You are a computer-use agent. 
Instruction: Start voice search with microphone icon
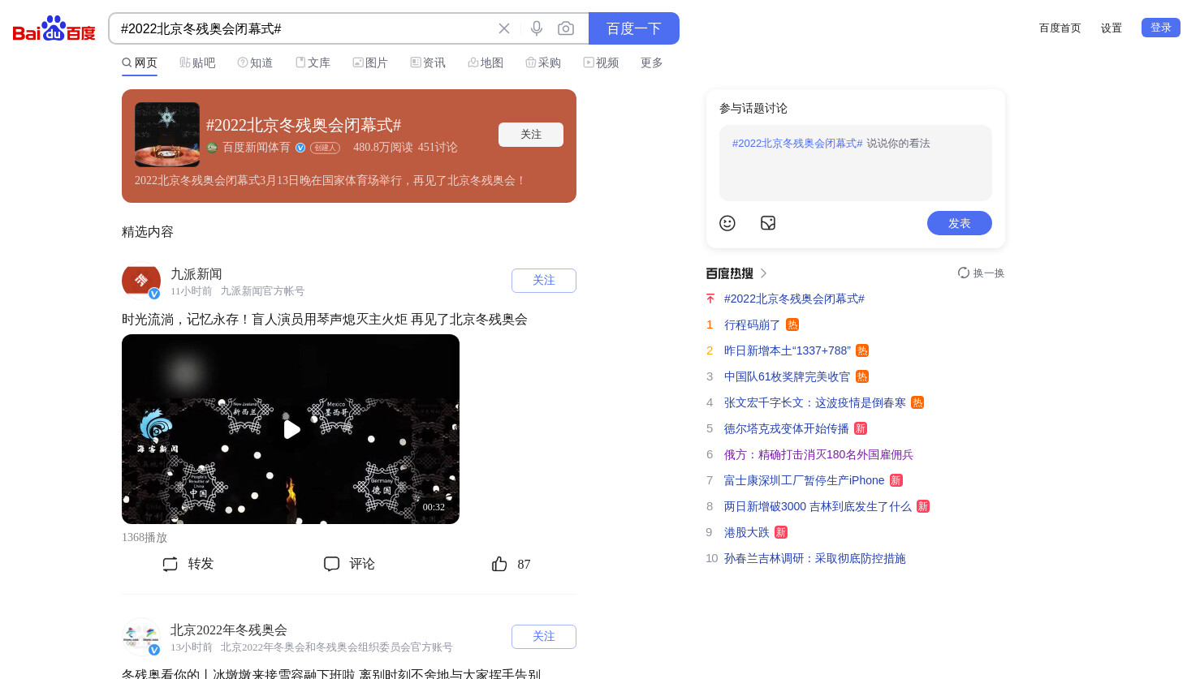(x=537, y=28)
